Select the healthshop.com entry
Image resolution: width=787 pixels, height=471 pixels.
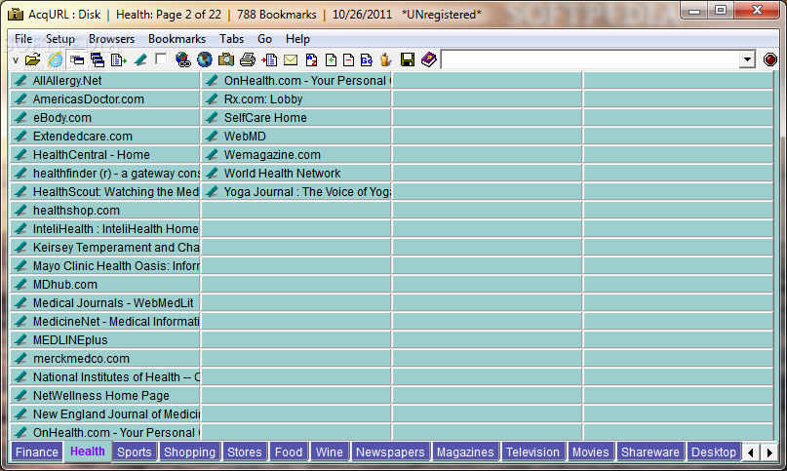pos(104,211)
